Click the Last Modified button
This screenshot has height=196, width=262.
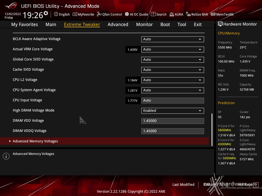point(183,185)
